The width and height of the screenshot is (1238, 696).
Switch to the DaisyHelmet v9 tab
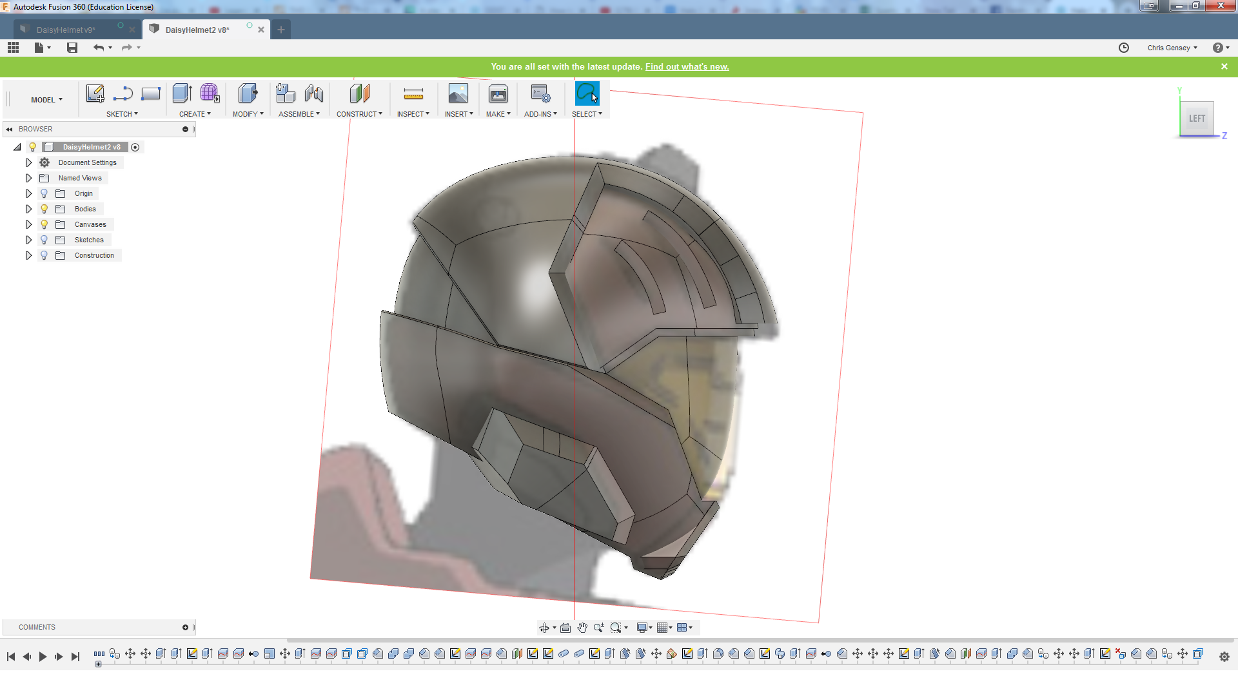tap(66, 30)
